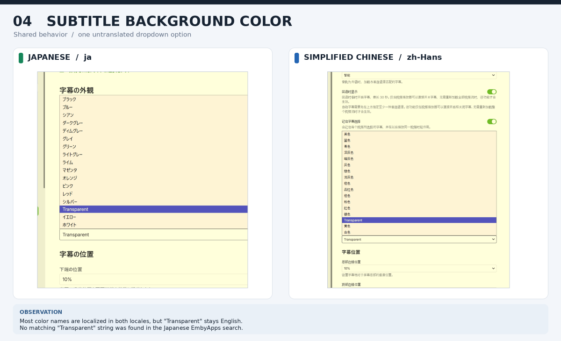Pick オレンジ in the Japanese list

coord(154,178)
